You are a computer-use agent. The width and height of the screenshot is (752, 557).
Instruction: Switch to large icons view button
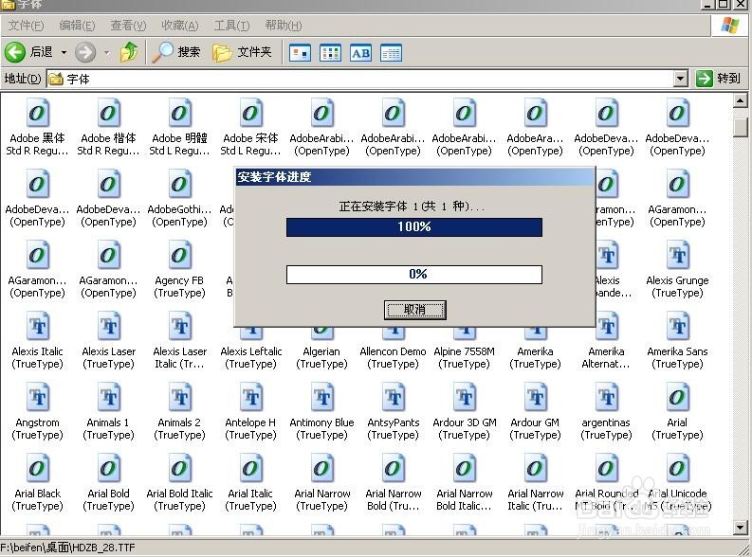(x=300, y=53)
